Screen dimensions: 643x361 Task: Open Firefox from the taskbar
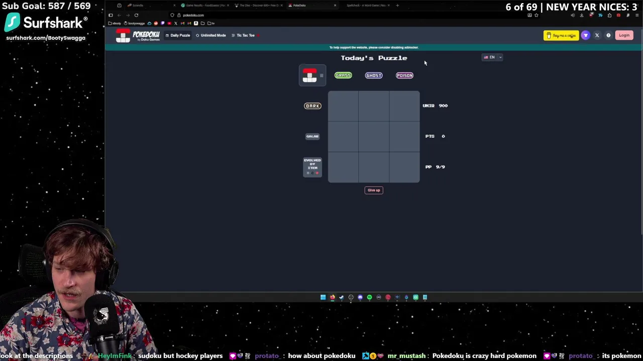(333, 297)
